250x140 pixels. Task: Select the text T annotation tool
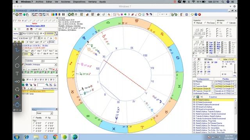tap(17, 73)
